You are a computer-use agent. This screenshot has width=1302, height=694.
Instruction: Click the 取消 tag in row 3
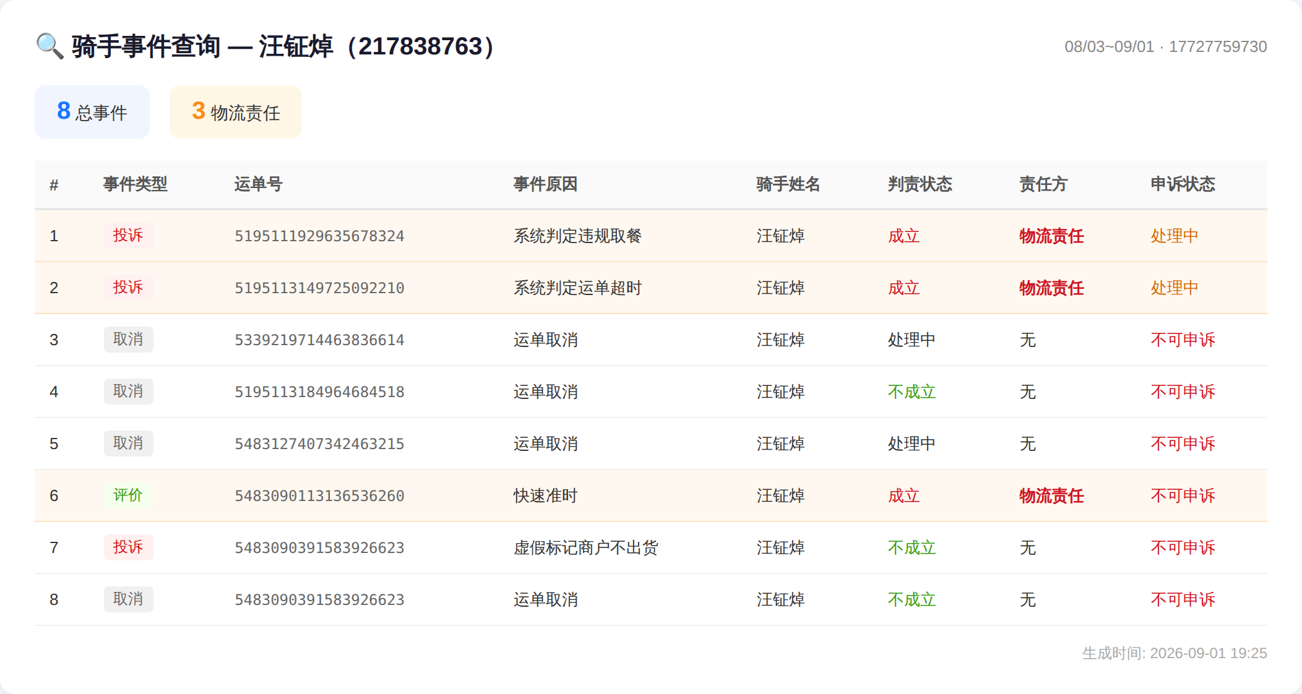pyautogui.click(x=128, y=339)
